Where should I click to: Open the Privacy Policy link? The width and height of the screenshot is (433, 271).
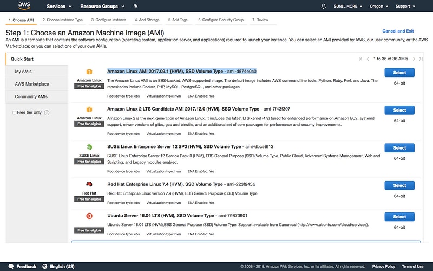pyautogui.click(x=383, y=267)
